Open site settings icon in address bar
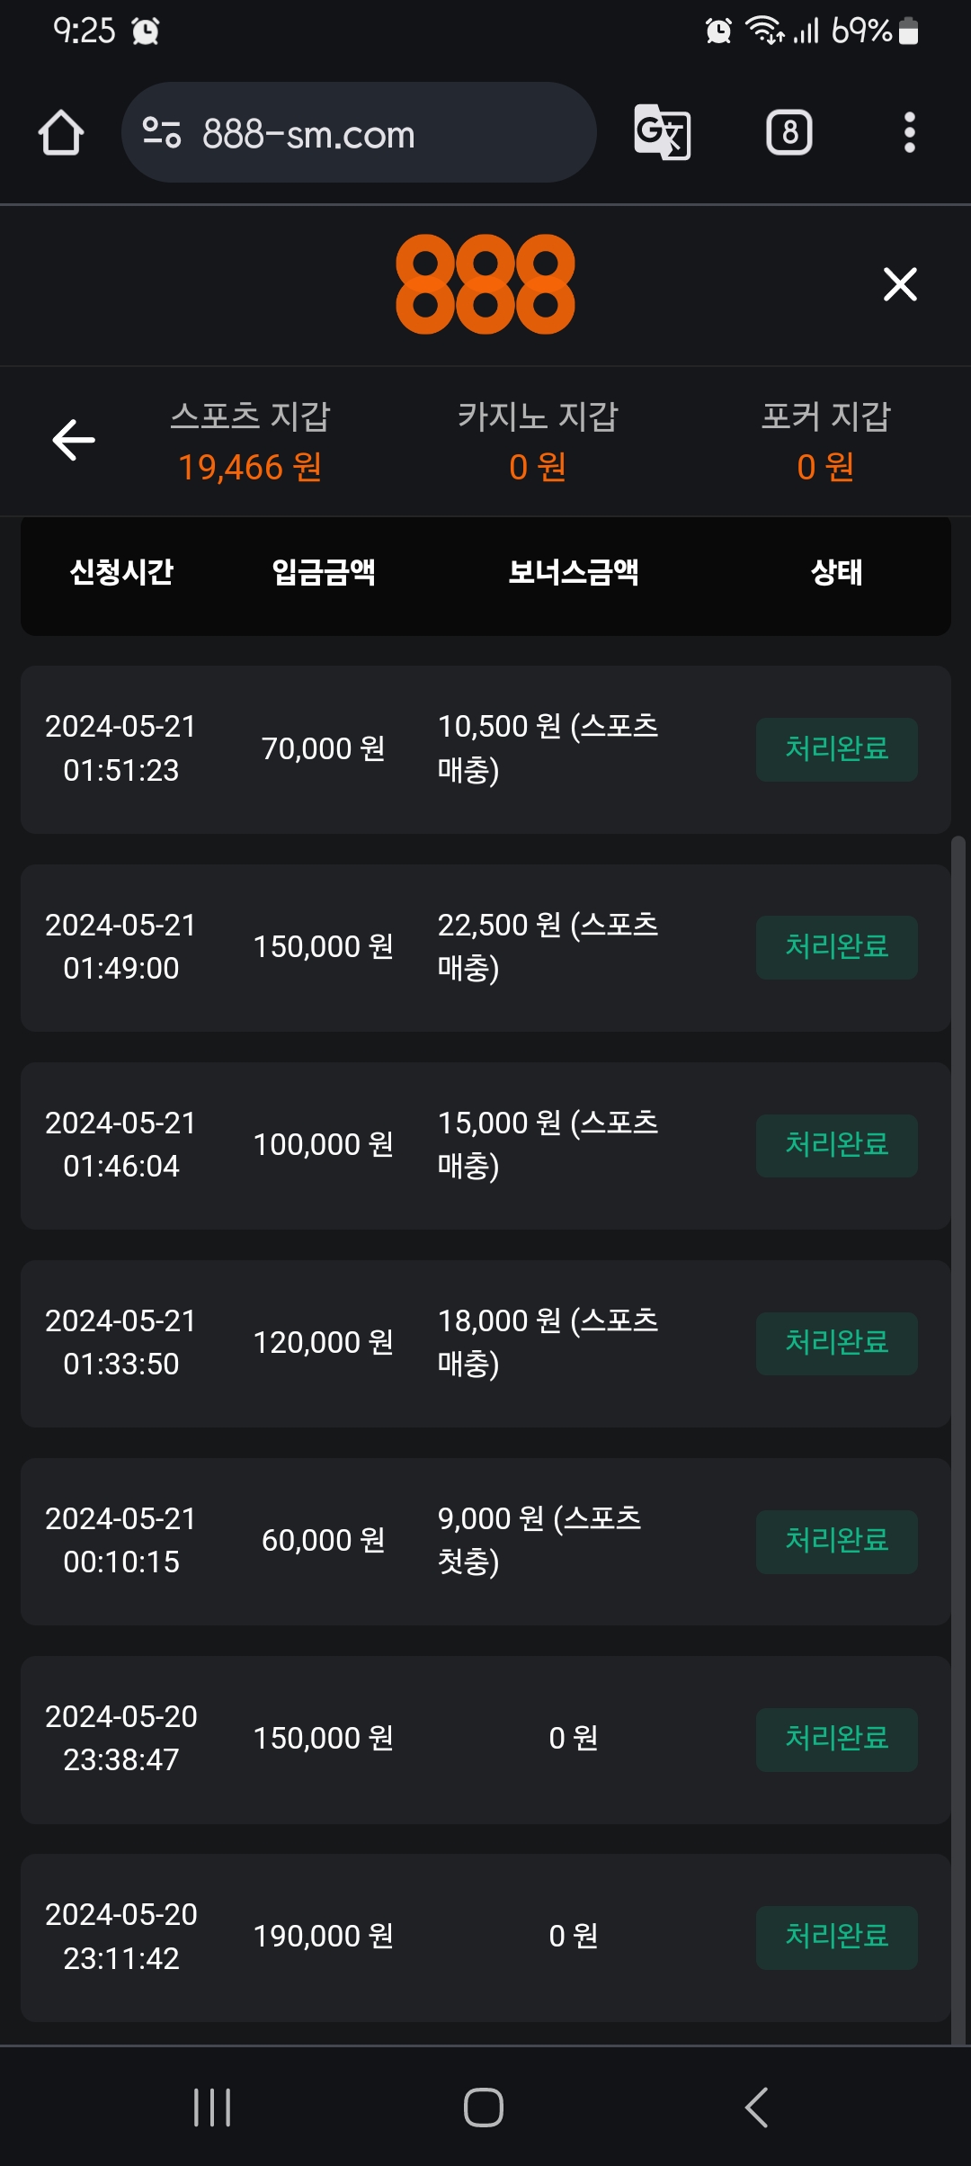Screen dimensions: 971x2166 pyautogui.click(x=162, y=133)
